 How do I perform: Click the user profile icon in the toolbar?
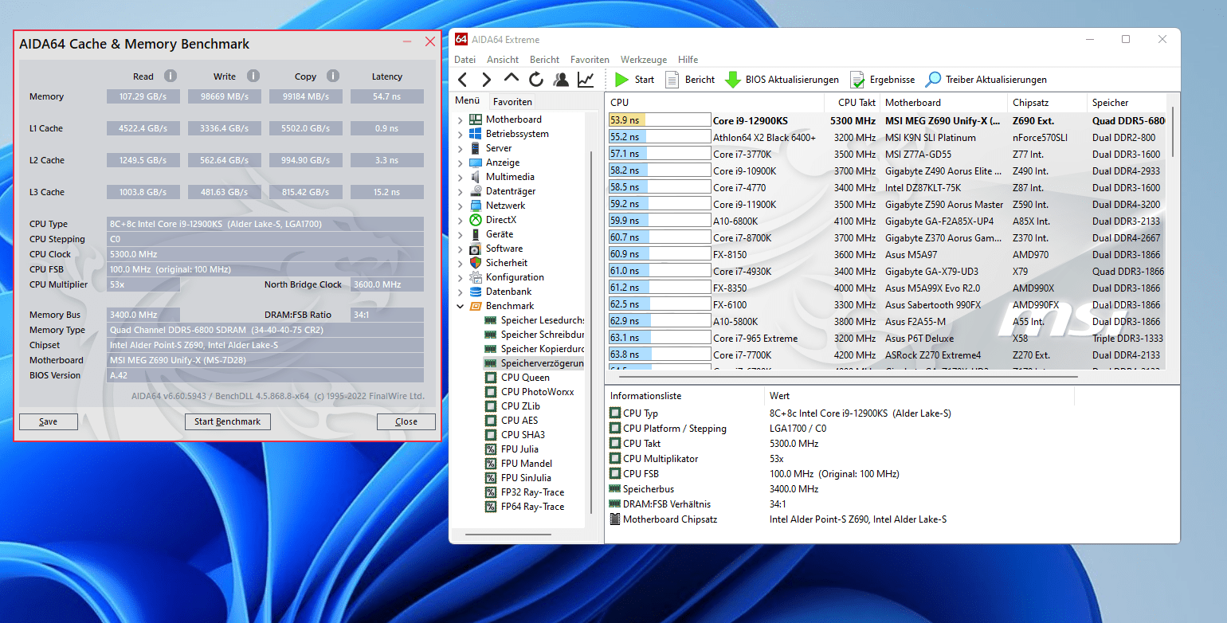coord(561,80)
